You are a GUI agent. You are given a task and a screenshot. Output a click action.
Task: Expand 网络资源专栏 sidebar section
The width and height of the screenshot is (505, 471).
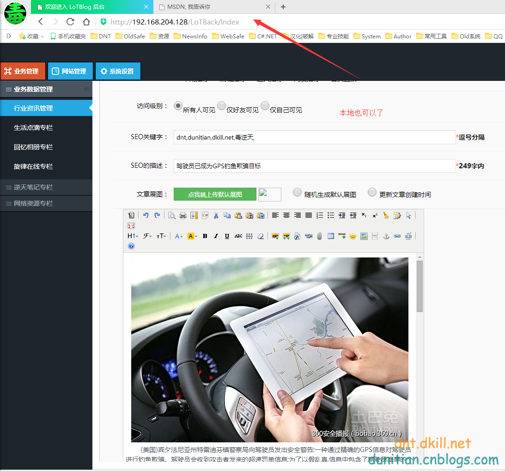point(46,203)
